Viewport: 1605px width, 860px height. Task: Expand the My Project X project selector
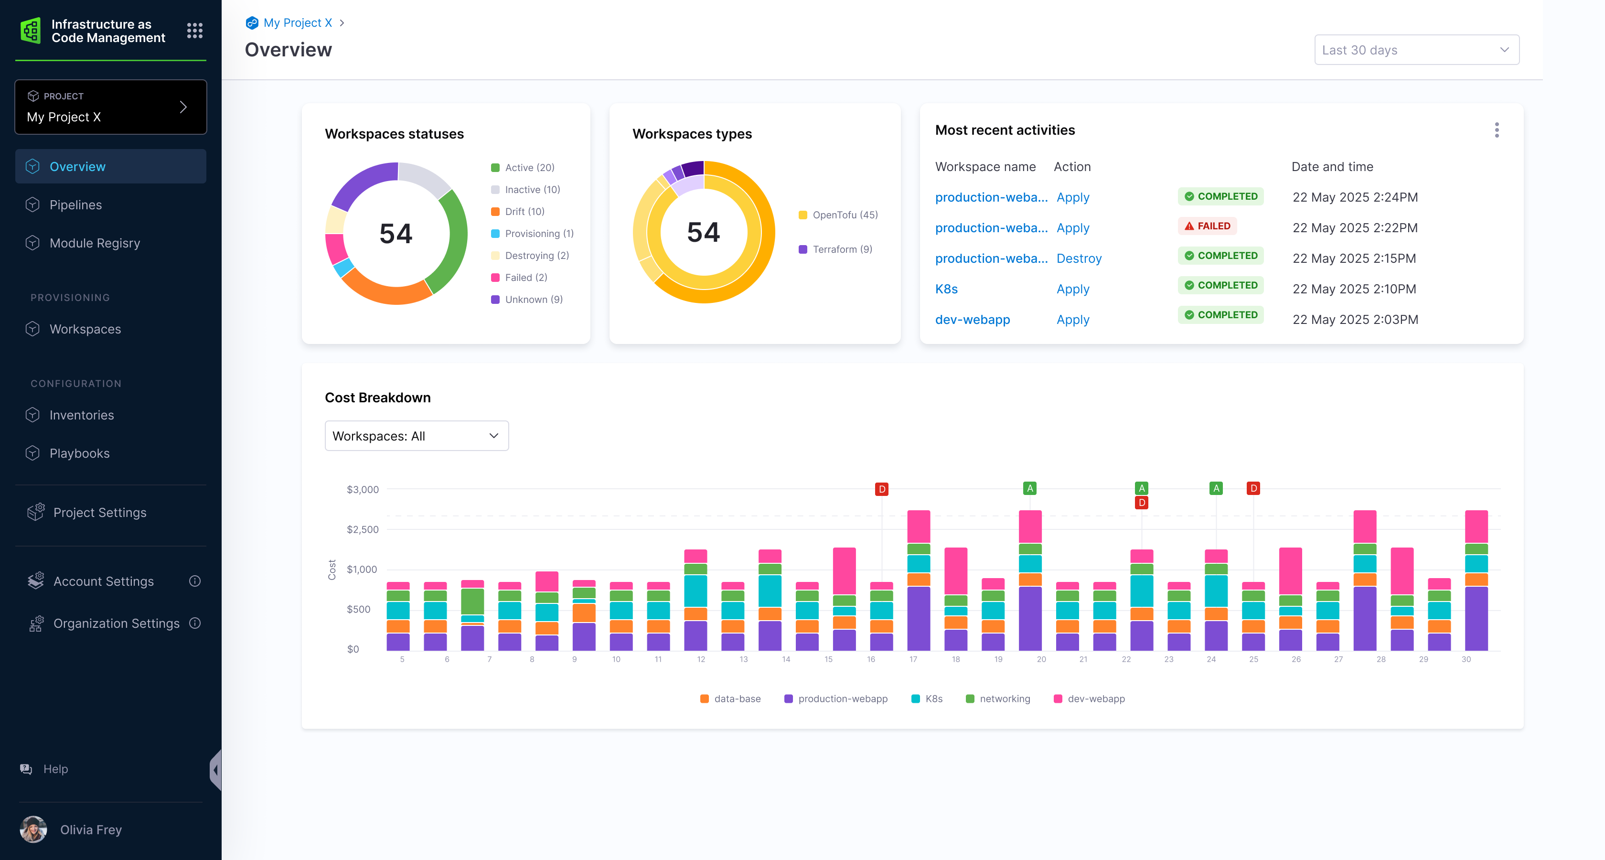[x=111, y=107]
